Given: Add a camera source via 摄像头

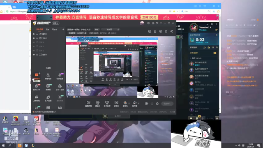Looking at the screenshot, I should [x=98, y=104].
